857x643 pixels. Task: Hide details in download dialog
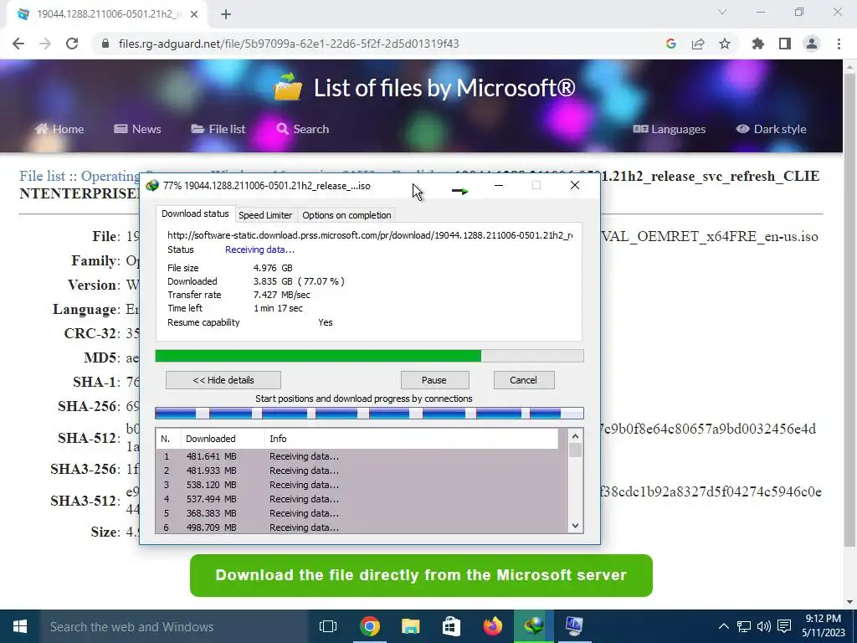(223, 380)
